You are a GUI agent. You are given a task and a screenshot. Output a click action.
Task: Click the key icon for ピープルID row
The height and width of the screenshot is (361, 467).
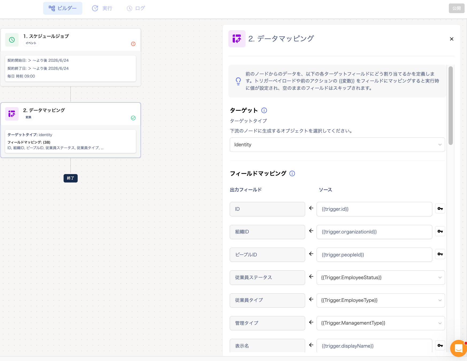(x=440, y=254)
